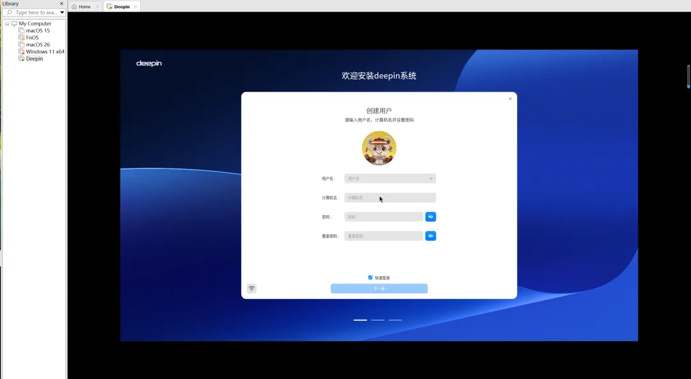Close the create user dialog

pyautogui.click(x=511, y=99)
